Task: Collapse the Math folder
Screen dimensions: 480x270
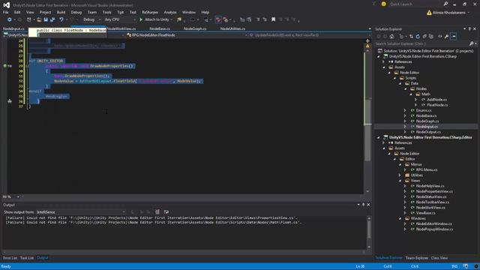Action: tap(411, 94)
